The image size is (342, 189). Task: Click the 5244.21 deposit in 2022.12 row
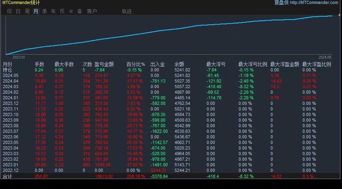158,171
